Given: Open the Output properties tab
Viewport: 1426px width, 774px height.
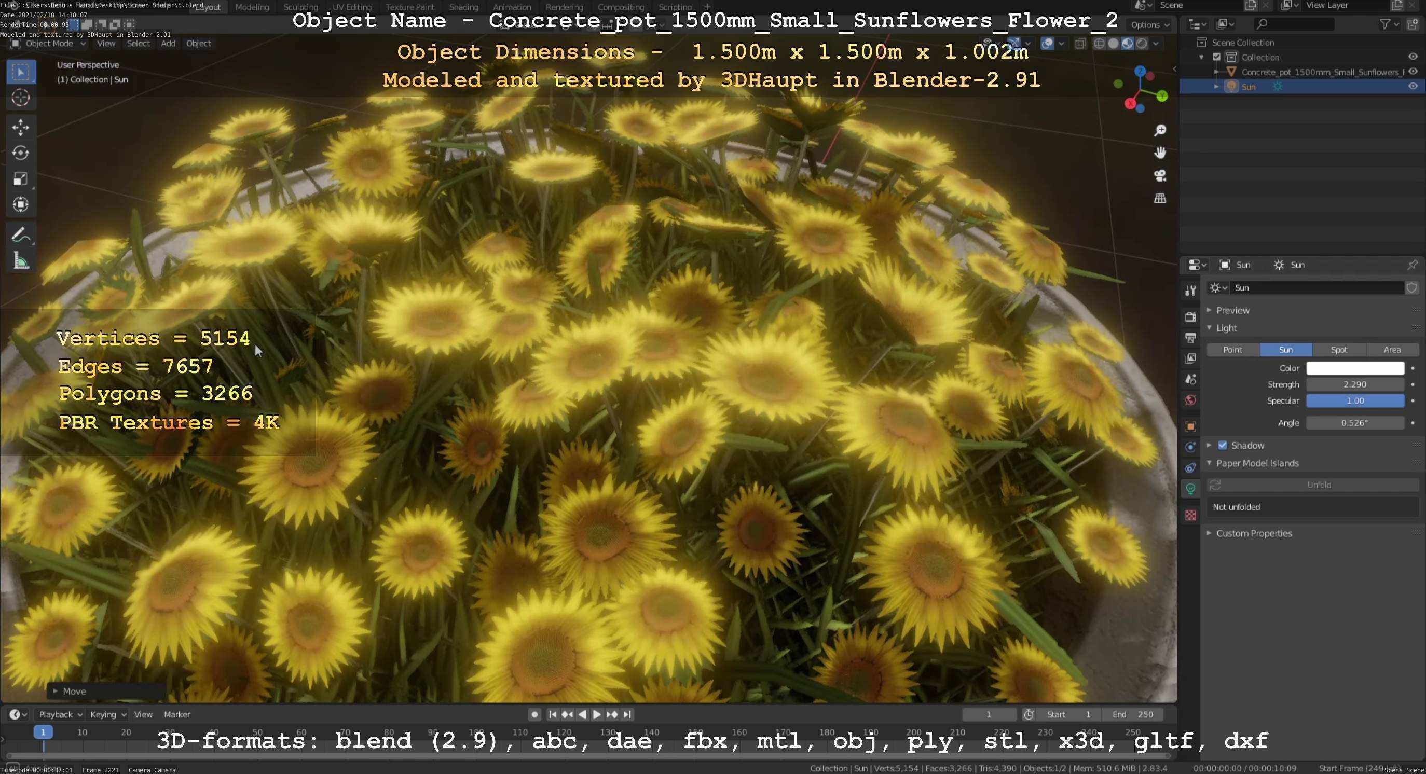Looking at the screenshot, I should point(1190,338).
